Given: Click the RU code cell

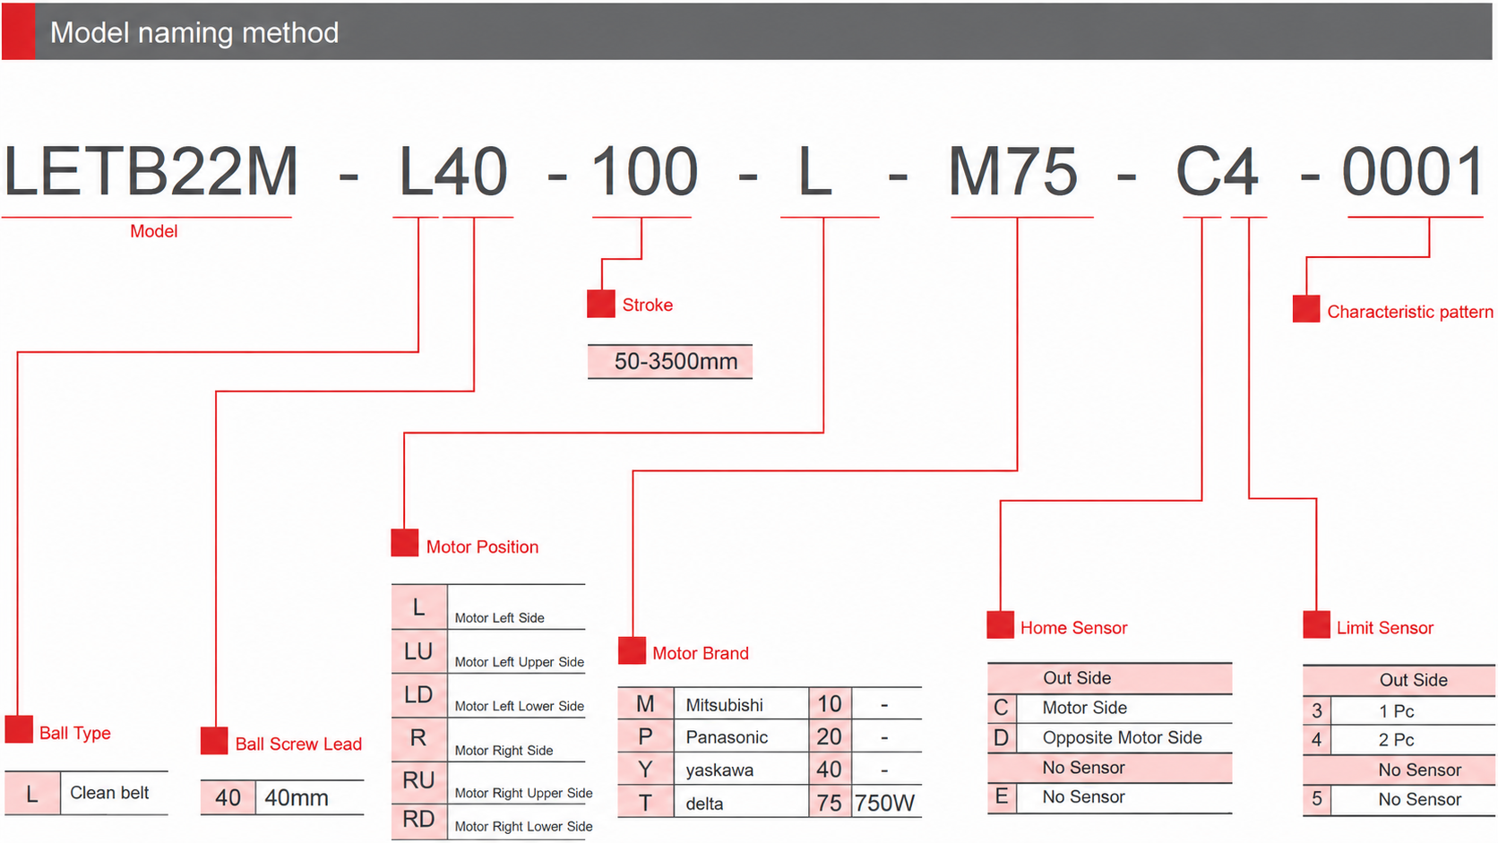Looking at the screenshot, I should pyautogui.click(x=418, y=780).
